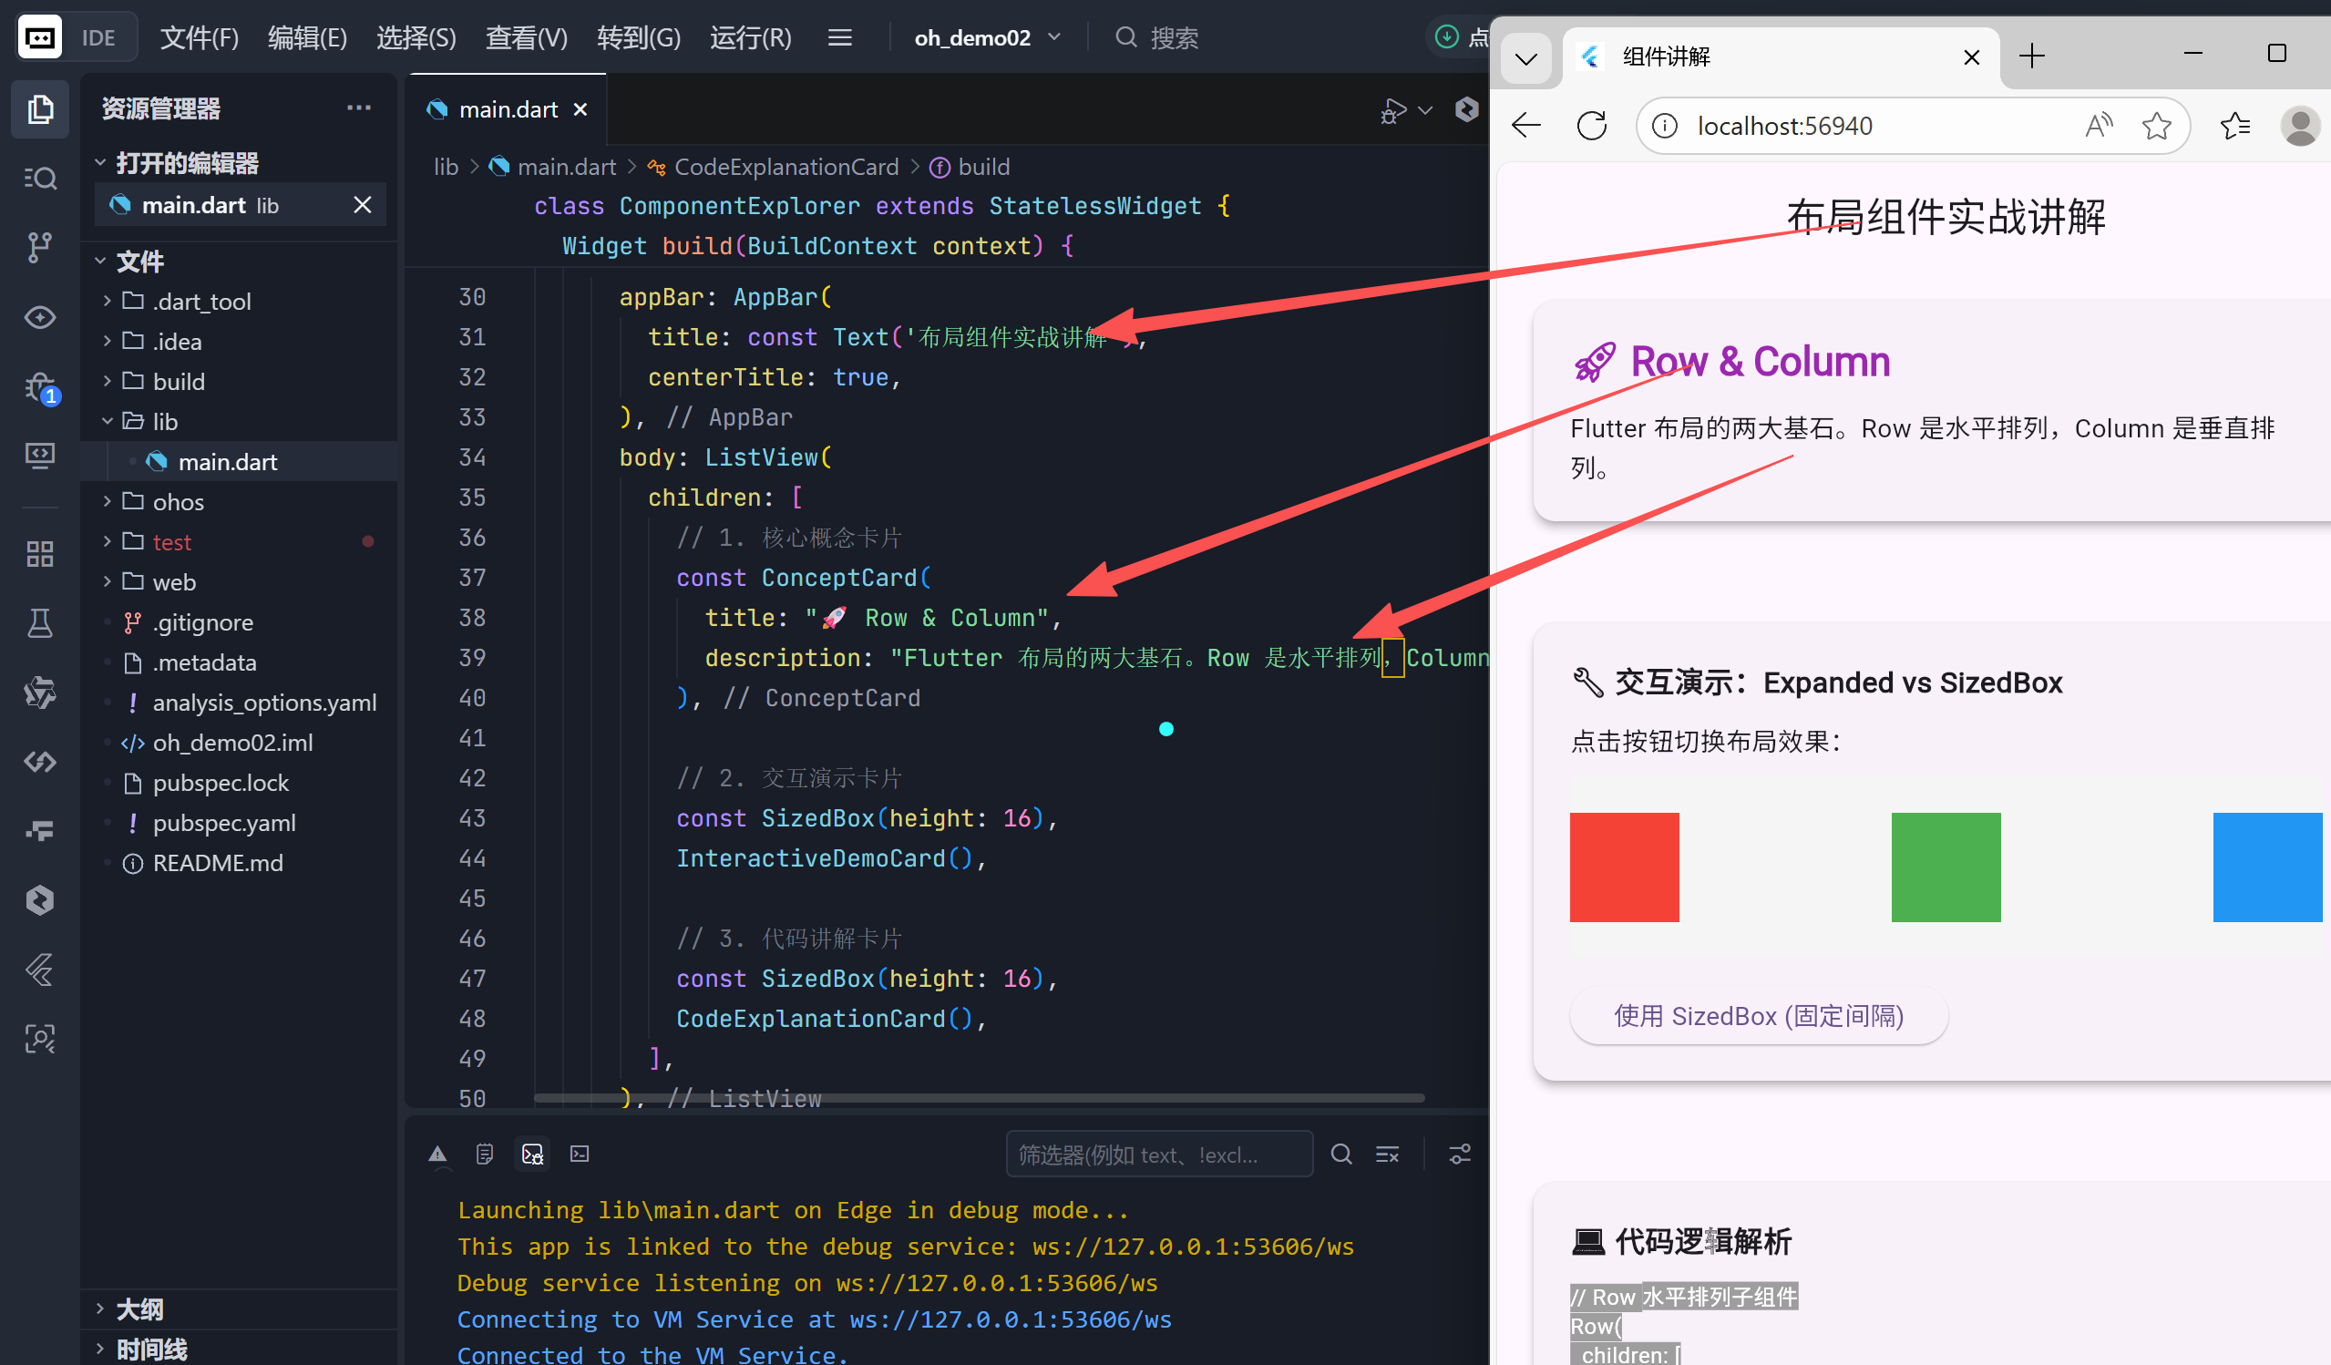Close the main.dart editor tab
The width and height of the screenshot is (2331, 1365).
(580, 109)
